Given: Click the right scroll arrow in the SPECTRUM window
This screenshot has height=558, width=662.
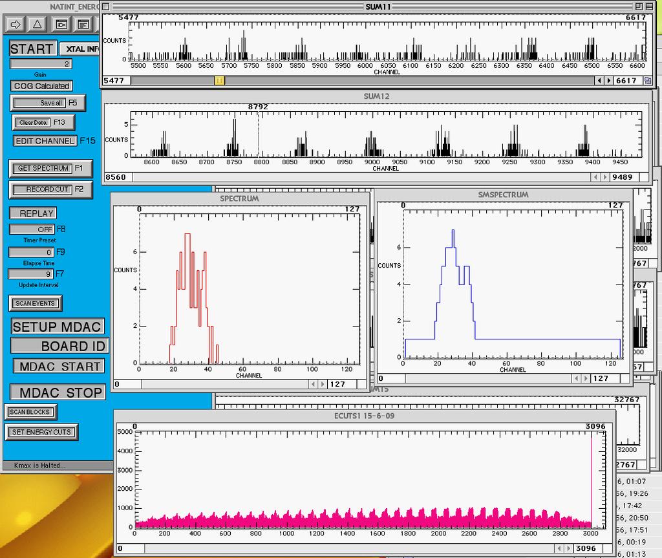Looking at the screenshot, I should coord(322,384).
